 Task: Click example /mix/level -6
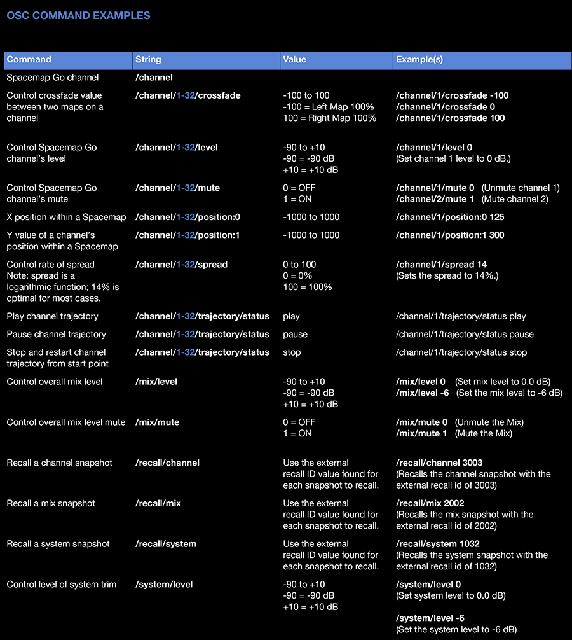(423, 393)
